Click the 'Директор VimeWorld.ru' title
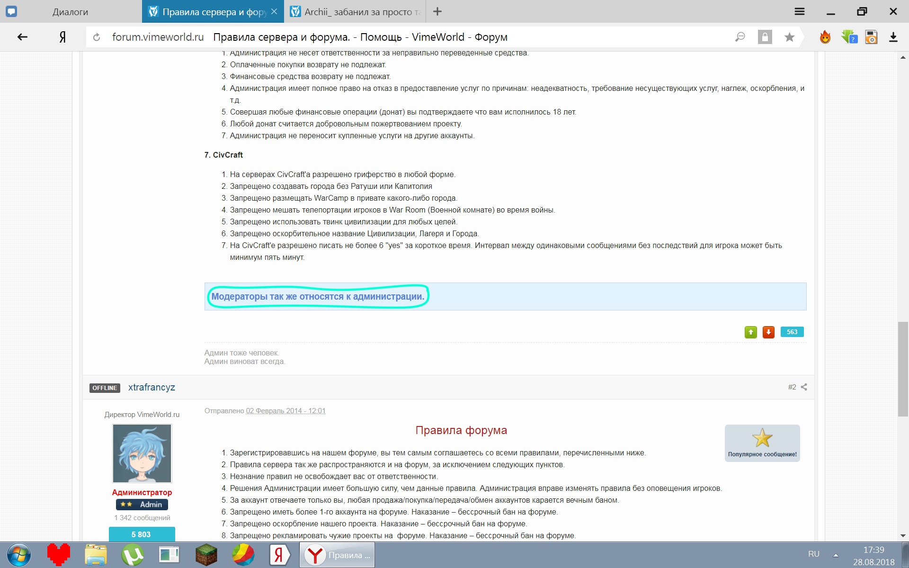This screenshot has height=568, width=909. pyautogui.click(x=142, y=415)
